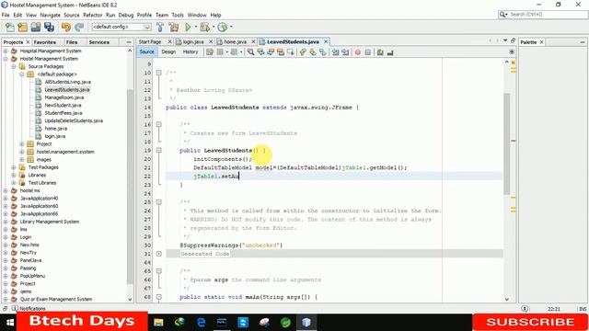Collapse default package tree node
The width and height of the screenshot is (589, 331).
pos(22,74)
